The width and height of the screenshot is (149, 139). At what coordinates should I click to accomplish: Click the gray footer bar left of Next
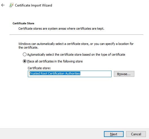pyautogui.click(x=51, y=134)
